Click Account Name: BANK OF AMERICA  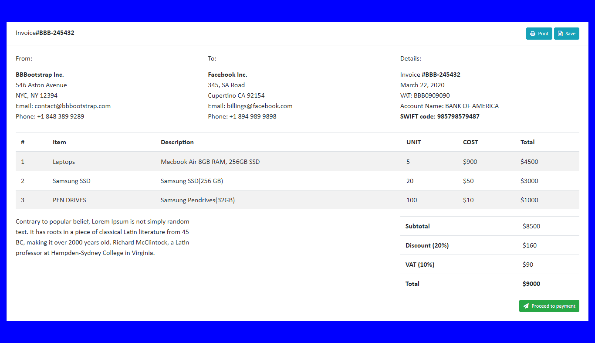[450, 106]
